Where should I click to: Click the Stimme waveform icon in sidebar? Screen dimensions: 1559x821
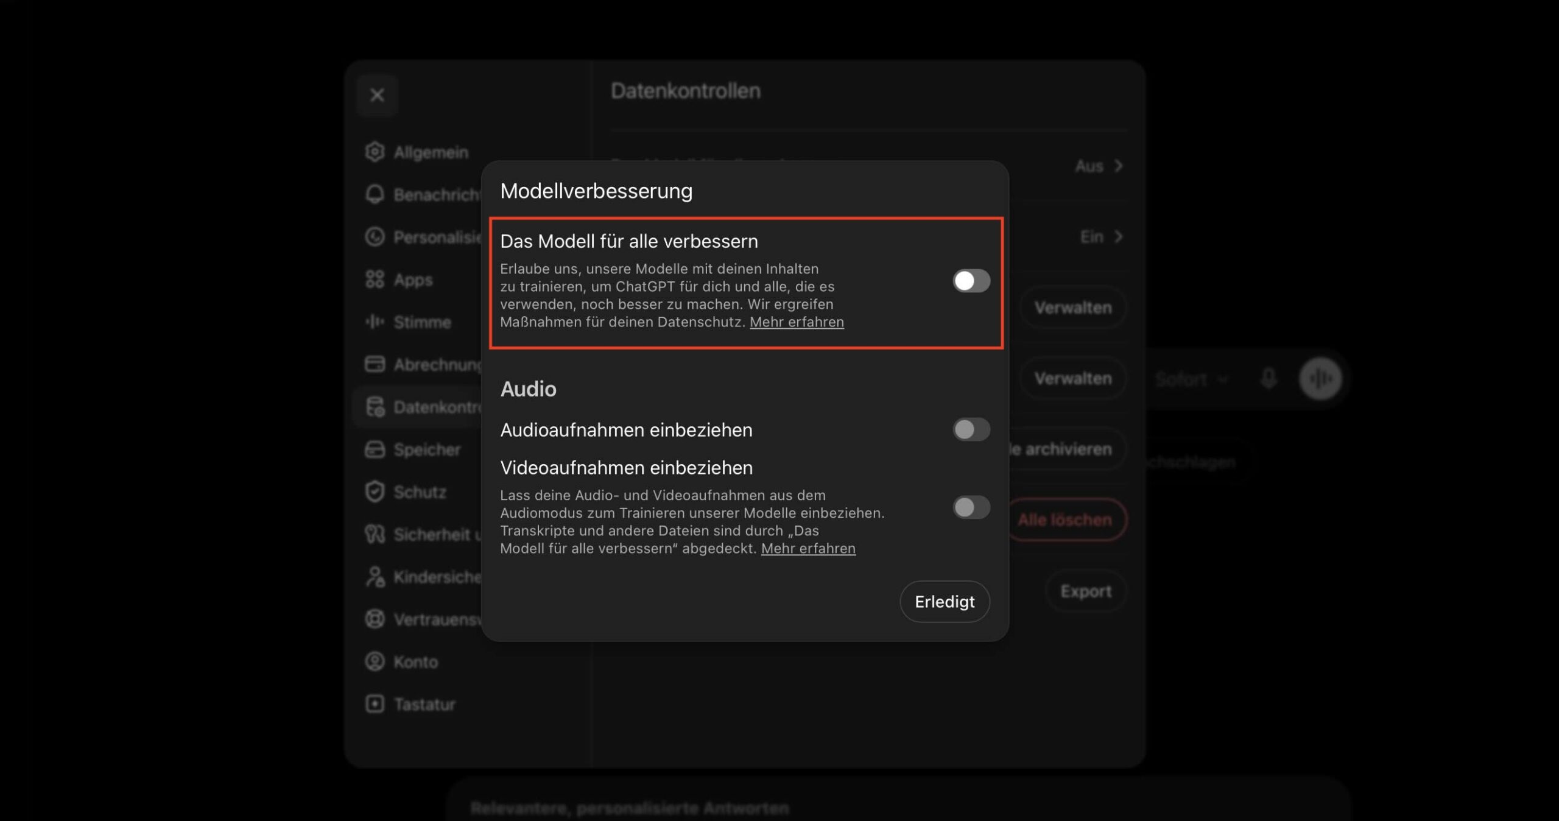click(375, 322)
